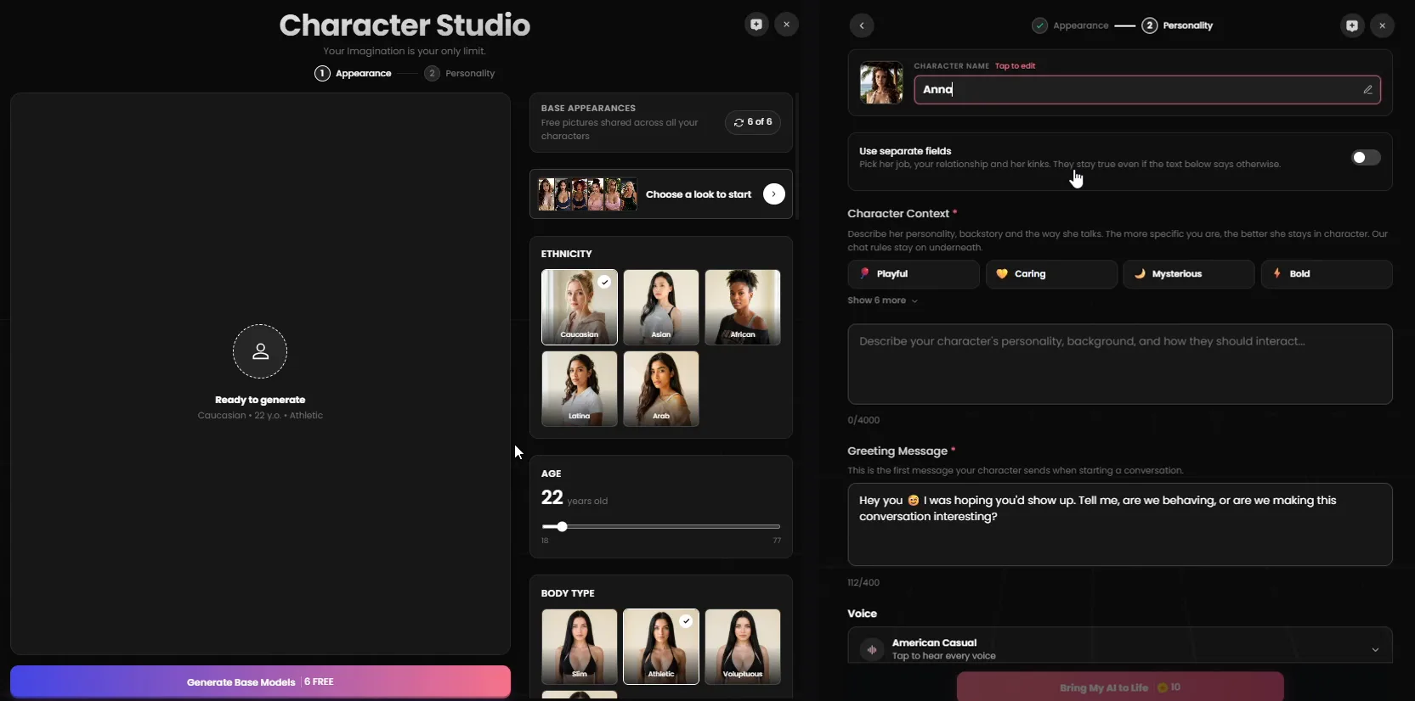Viewport: 1415px width, 701px height.
Task: Add the Bold personality chip
Action: coord(1327,274)
